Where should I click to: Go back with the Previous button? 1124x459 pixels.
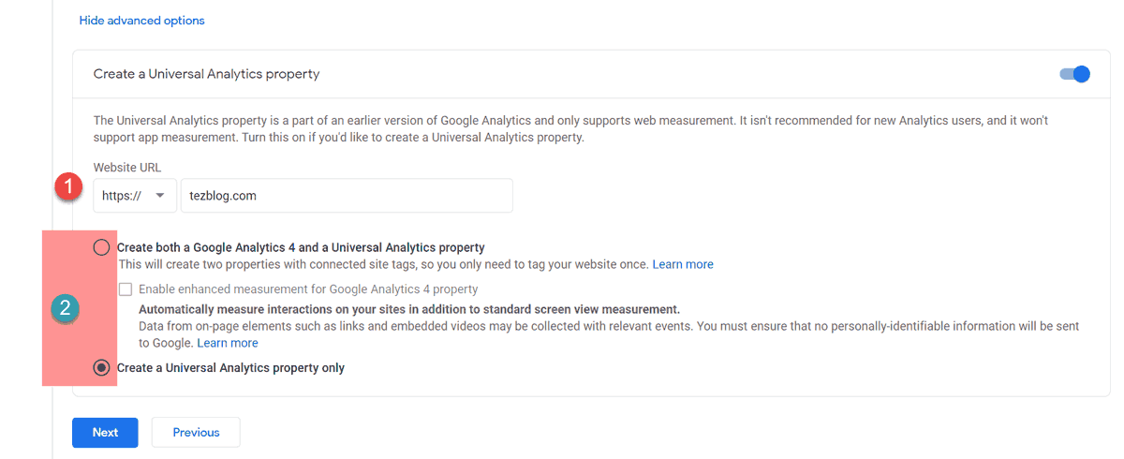[196, 432]
